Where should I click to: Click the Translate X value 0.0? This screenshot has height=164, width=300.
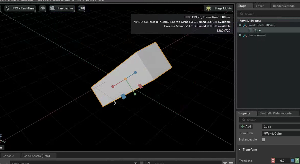point(282,161)
